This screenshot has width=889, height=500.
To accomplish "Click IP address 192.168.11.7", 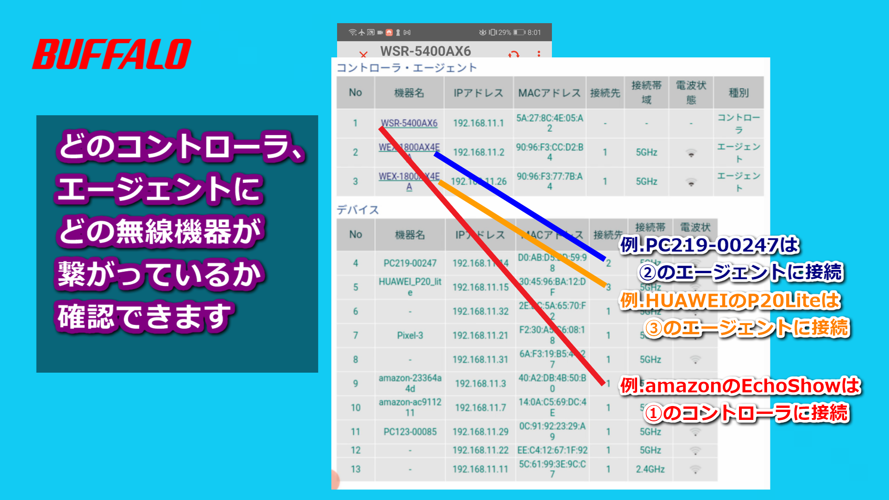I will pos(480,408).
